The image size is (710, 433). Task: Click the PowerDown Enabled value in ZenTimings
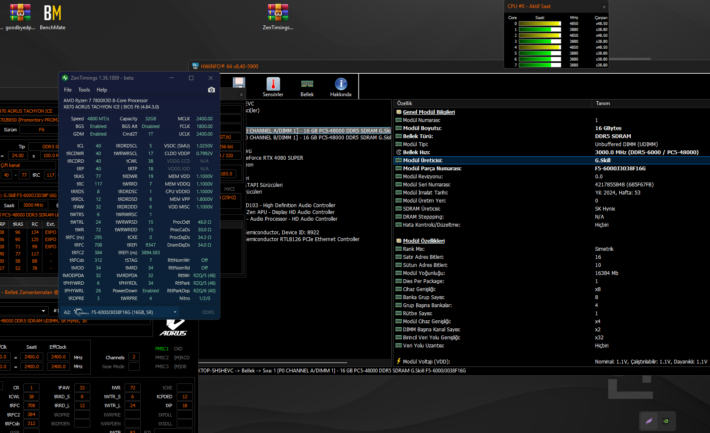[x=150, y=291]
